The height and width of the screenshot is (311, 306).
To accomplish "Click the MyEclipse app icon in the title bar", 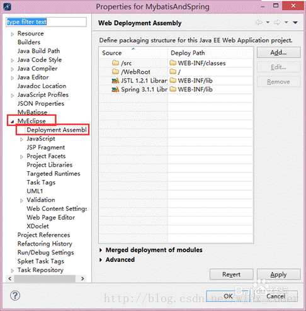I will pos(8,6).
